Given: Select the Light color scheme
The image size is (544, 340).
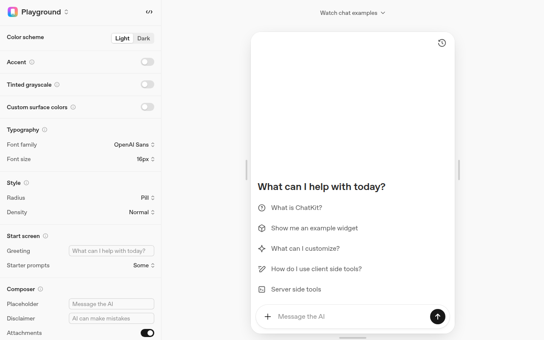Looking at the screenshot, I should tap(122, 38).
